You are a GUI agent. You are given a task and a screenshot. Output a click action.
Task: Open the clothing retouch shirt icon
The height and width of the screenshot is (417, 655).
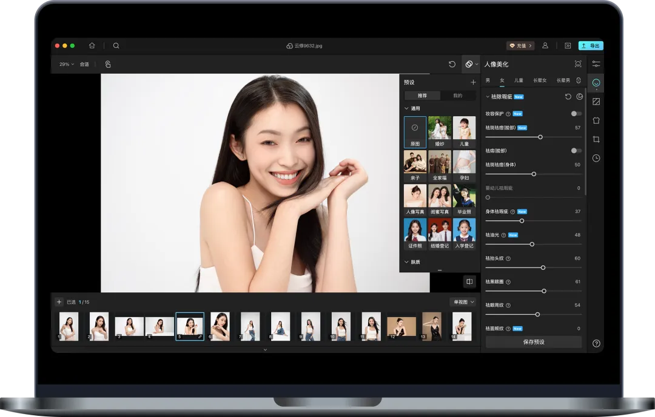pyautogui.click(x=596, y=120)
